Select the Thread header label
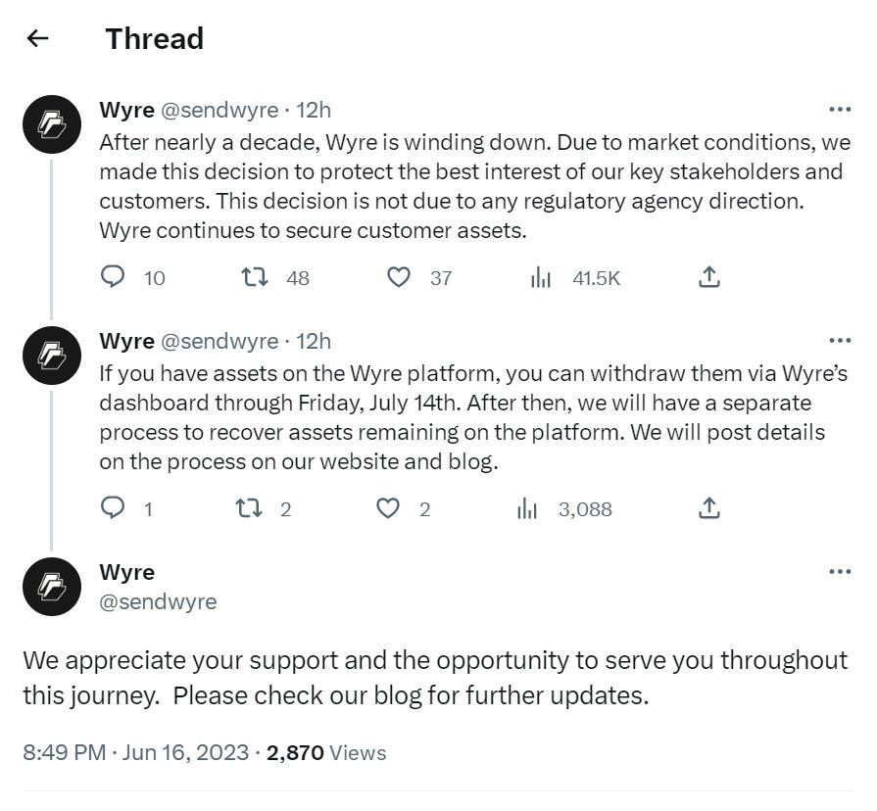The width and height of the screenshot is (877, 811). click(154, 38)
